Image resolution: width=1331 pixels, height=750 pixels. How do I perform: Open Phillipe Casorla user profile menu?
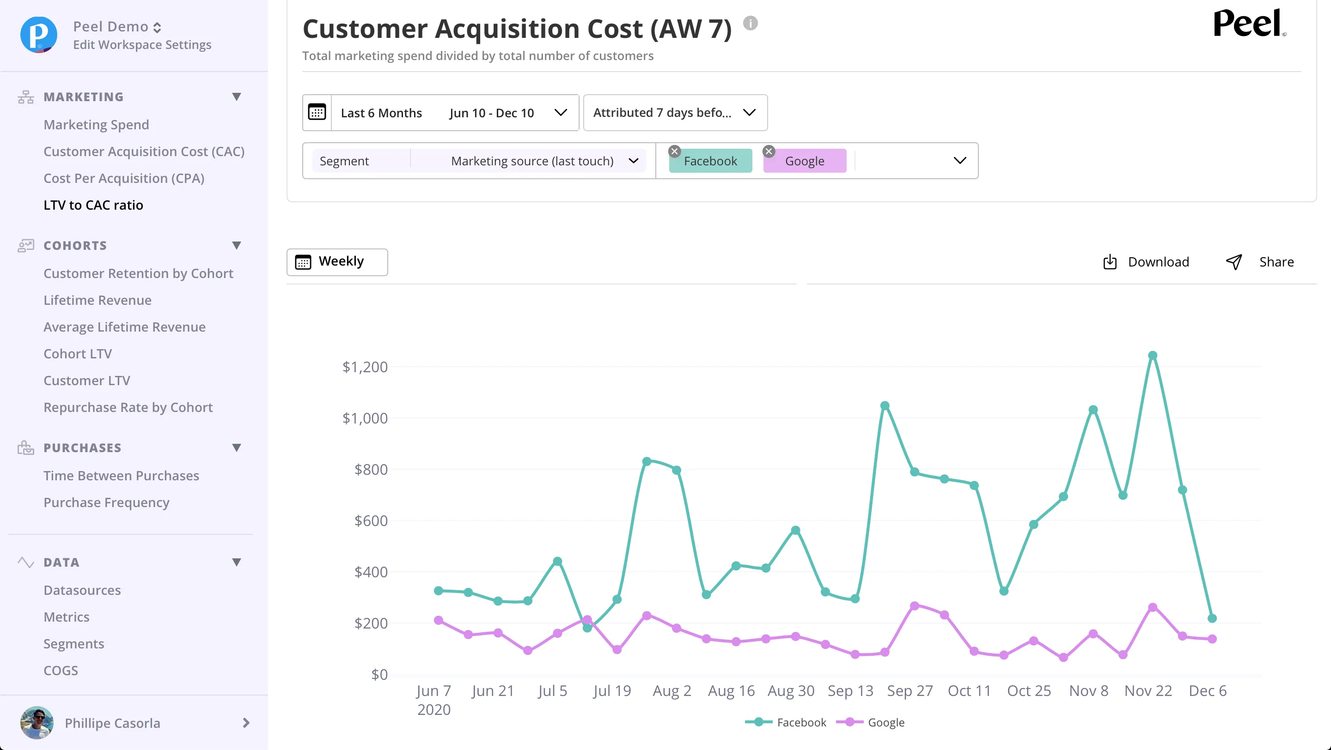click(x=134, y=723)
